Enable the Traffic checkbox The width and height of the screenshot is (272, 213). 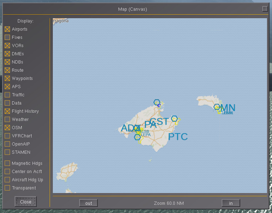(x=7, y=95)
